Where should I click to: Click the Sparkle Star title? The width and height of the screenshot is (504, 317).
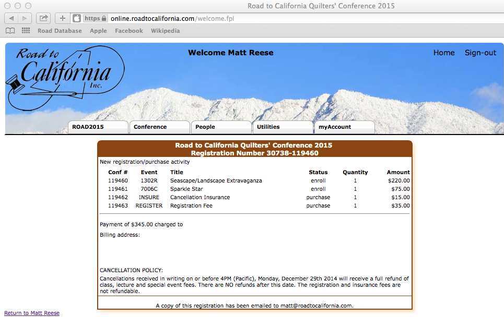coord(186,189)
